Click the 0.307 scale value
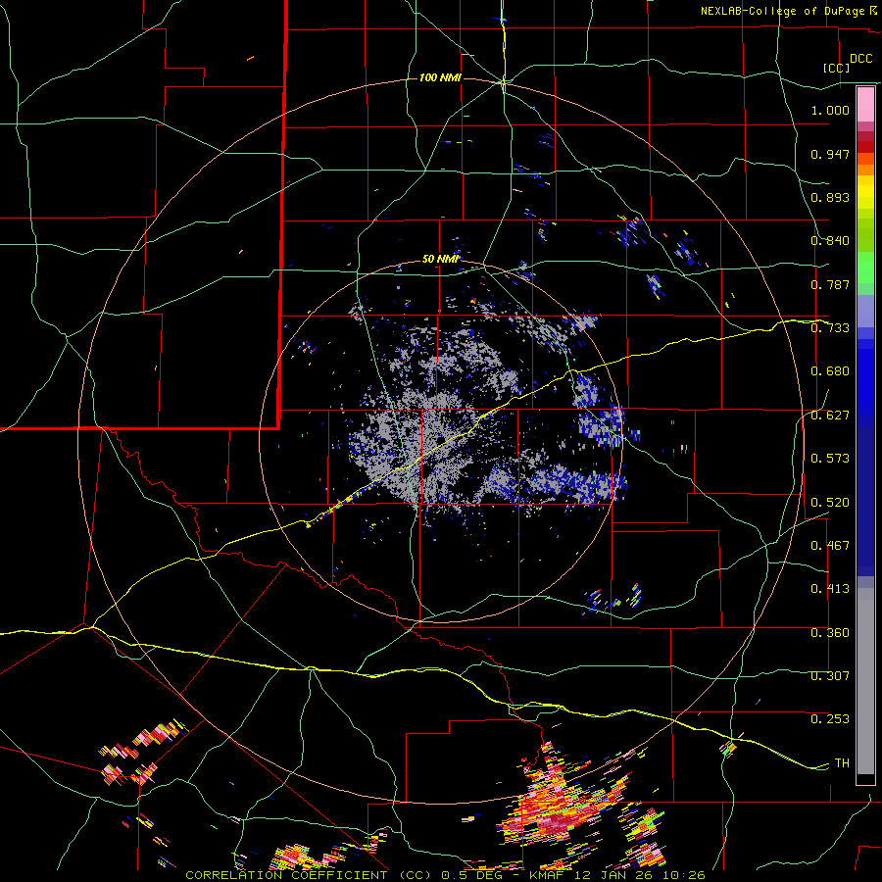Viewport: 882px width, 882px height. (x=830, y=676)
